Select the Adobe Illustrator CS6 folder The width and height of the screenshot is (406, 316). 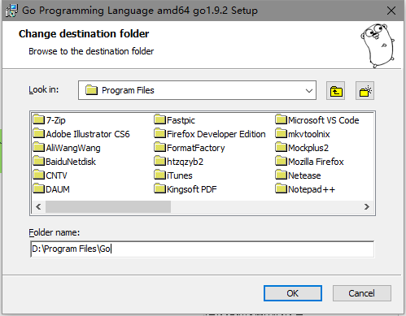click(81, 134)
